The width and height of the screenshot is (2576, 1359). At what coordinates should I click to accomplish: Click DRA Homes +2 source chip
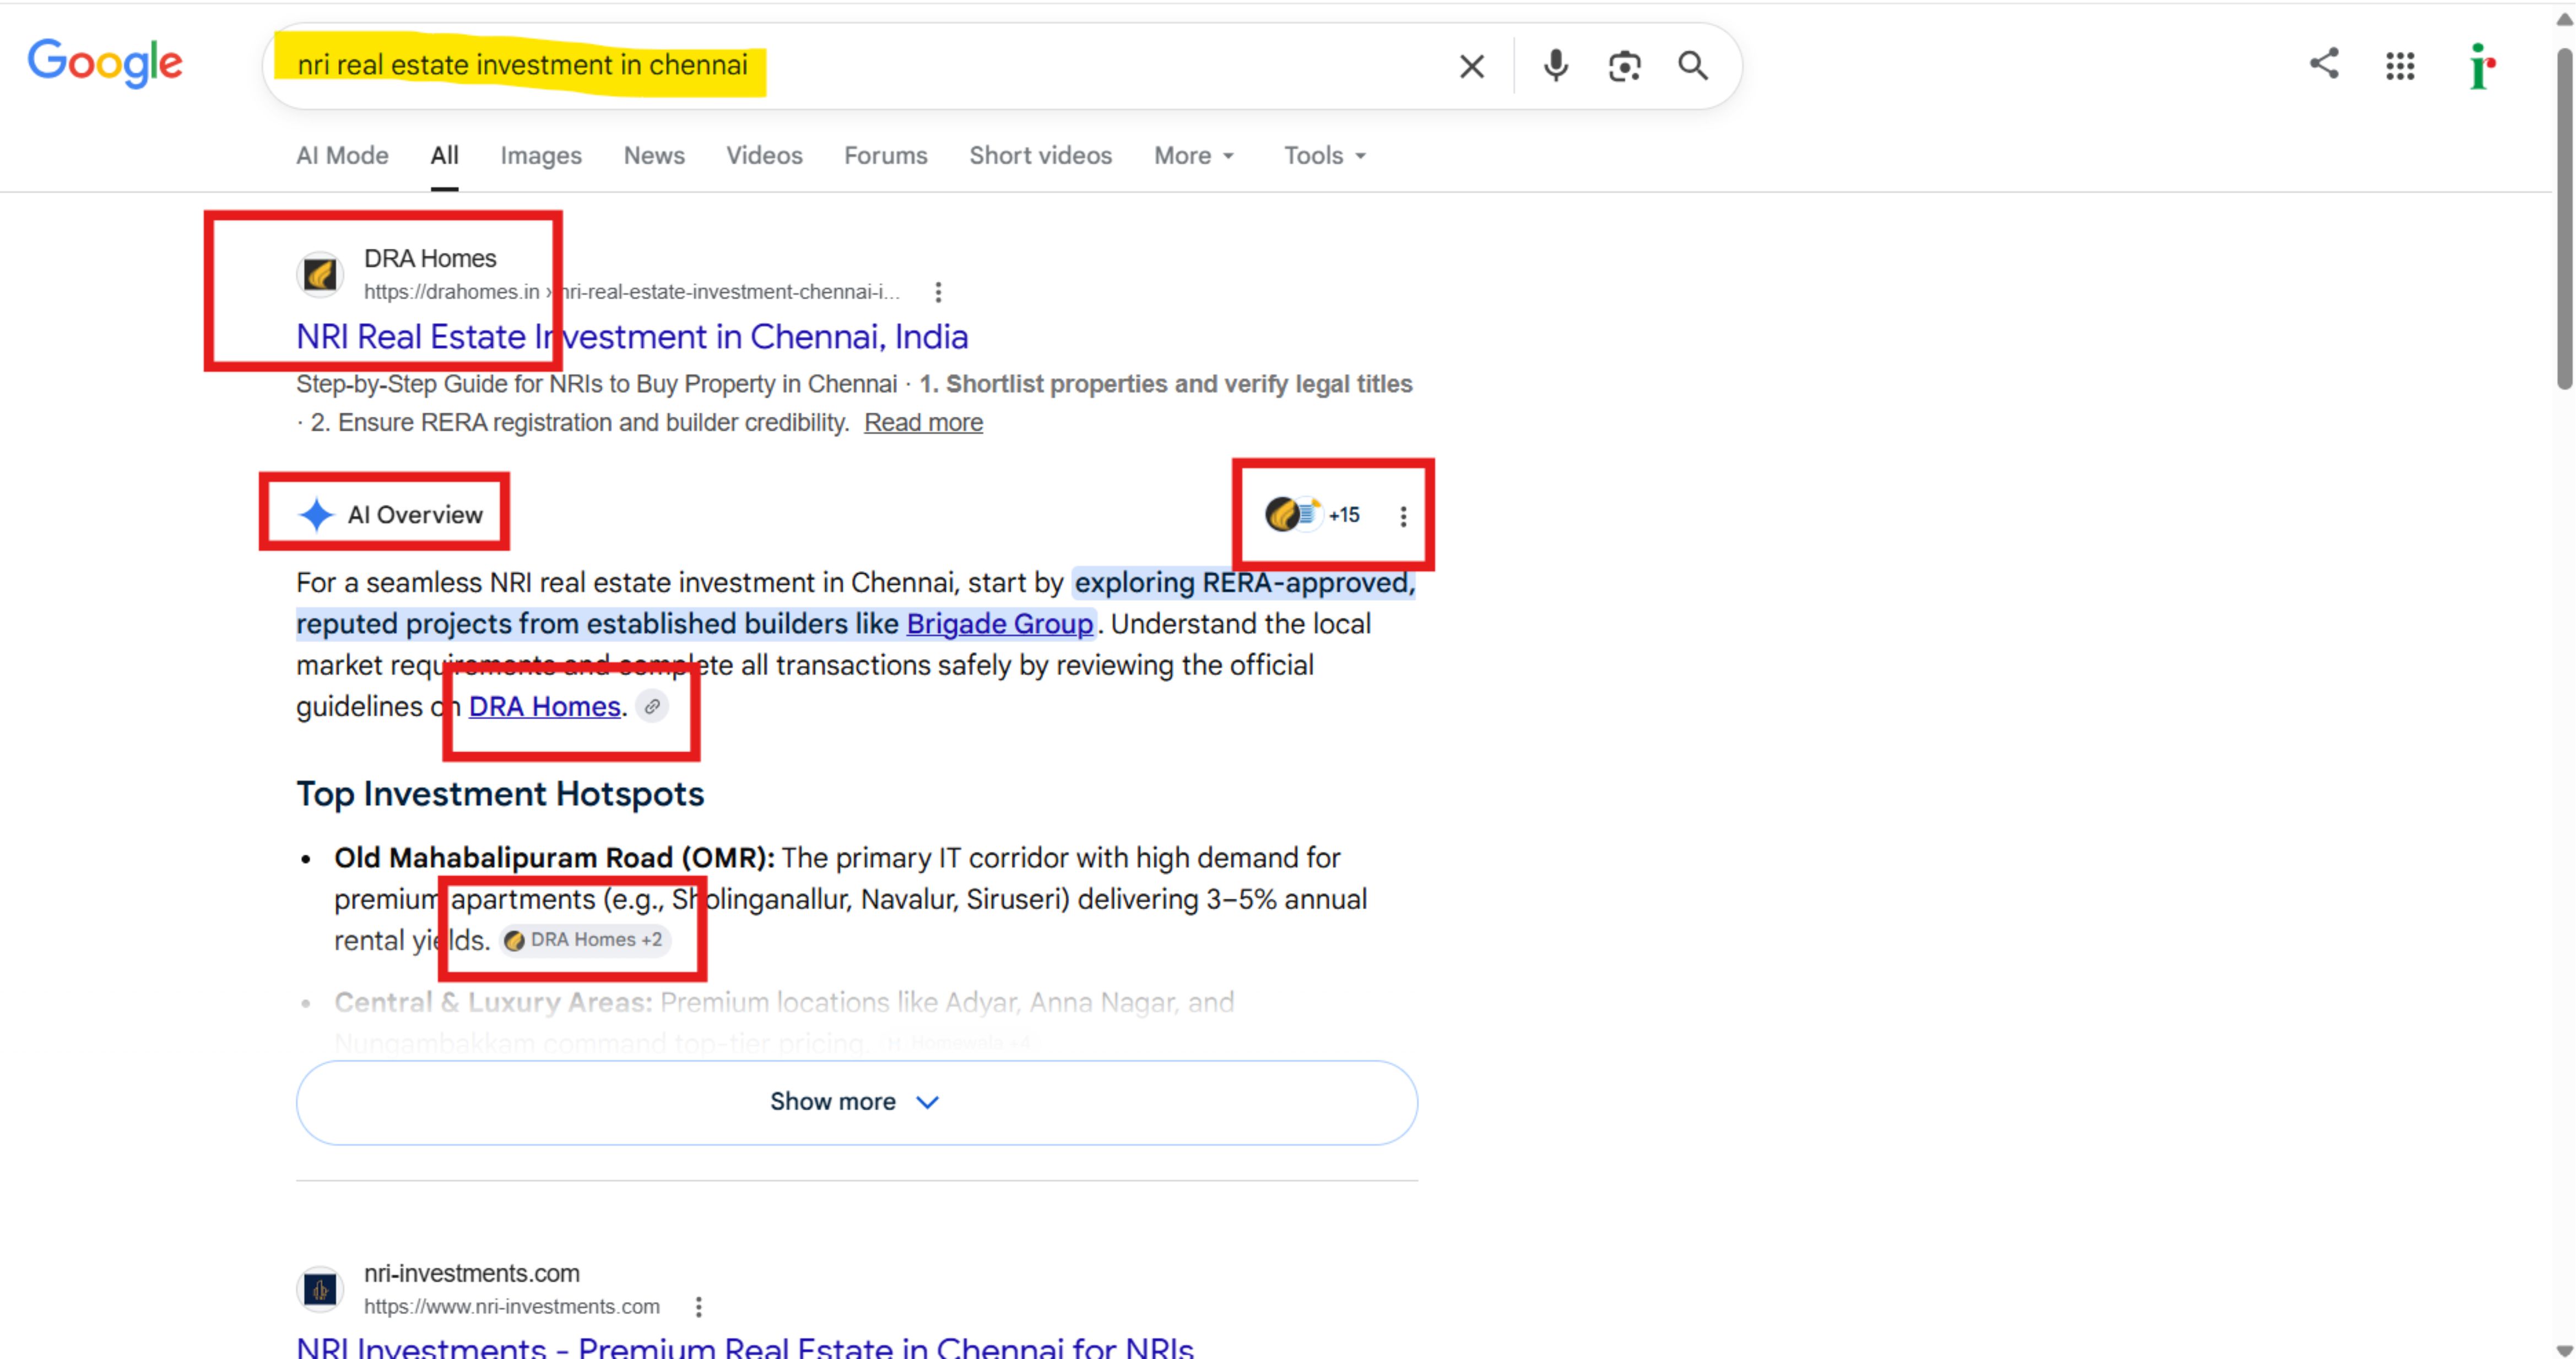pos(584,939)
